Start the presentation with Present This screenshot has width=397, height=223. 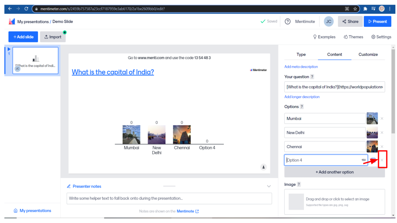[377, 21]
